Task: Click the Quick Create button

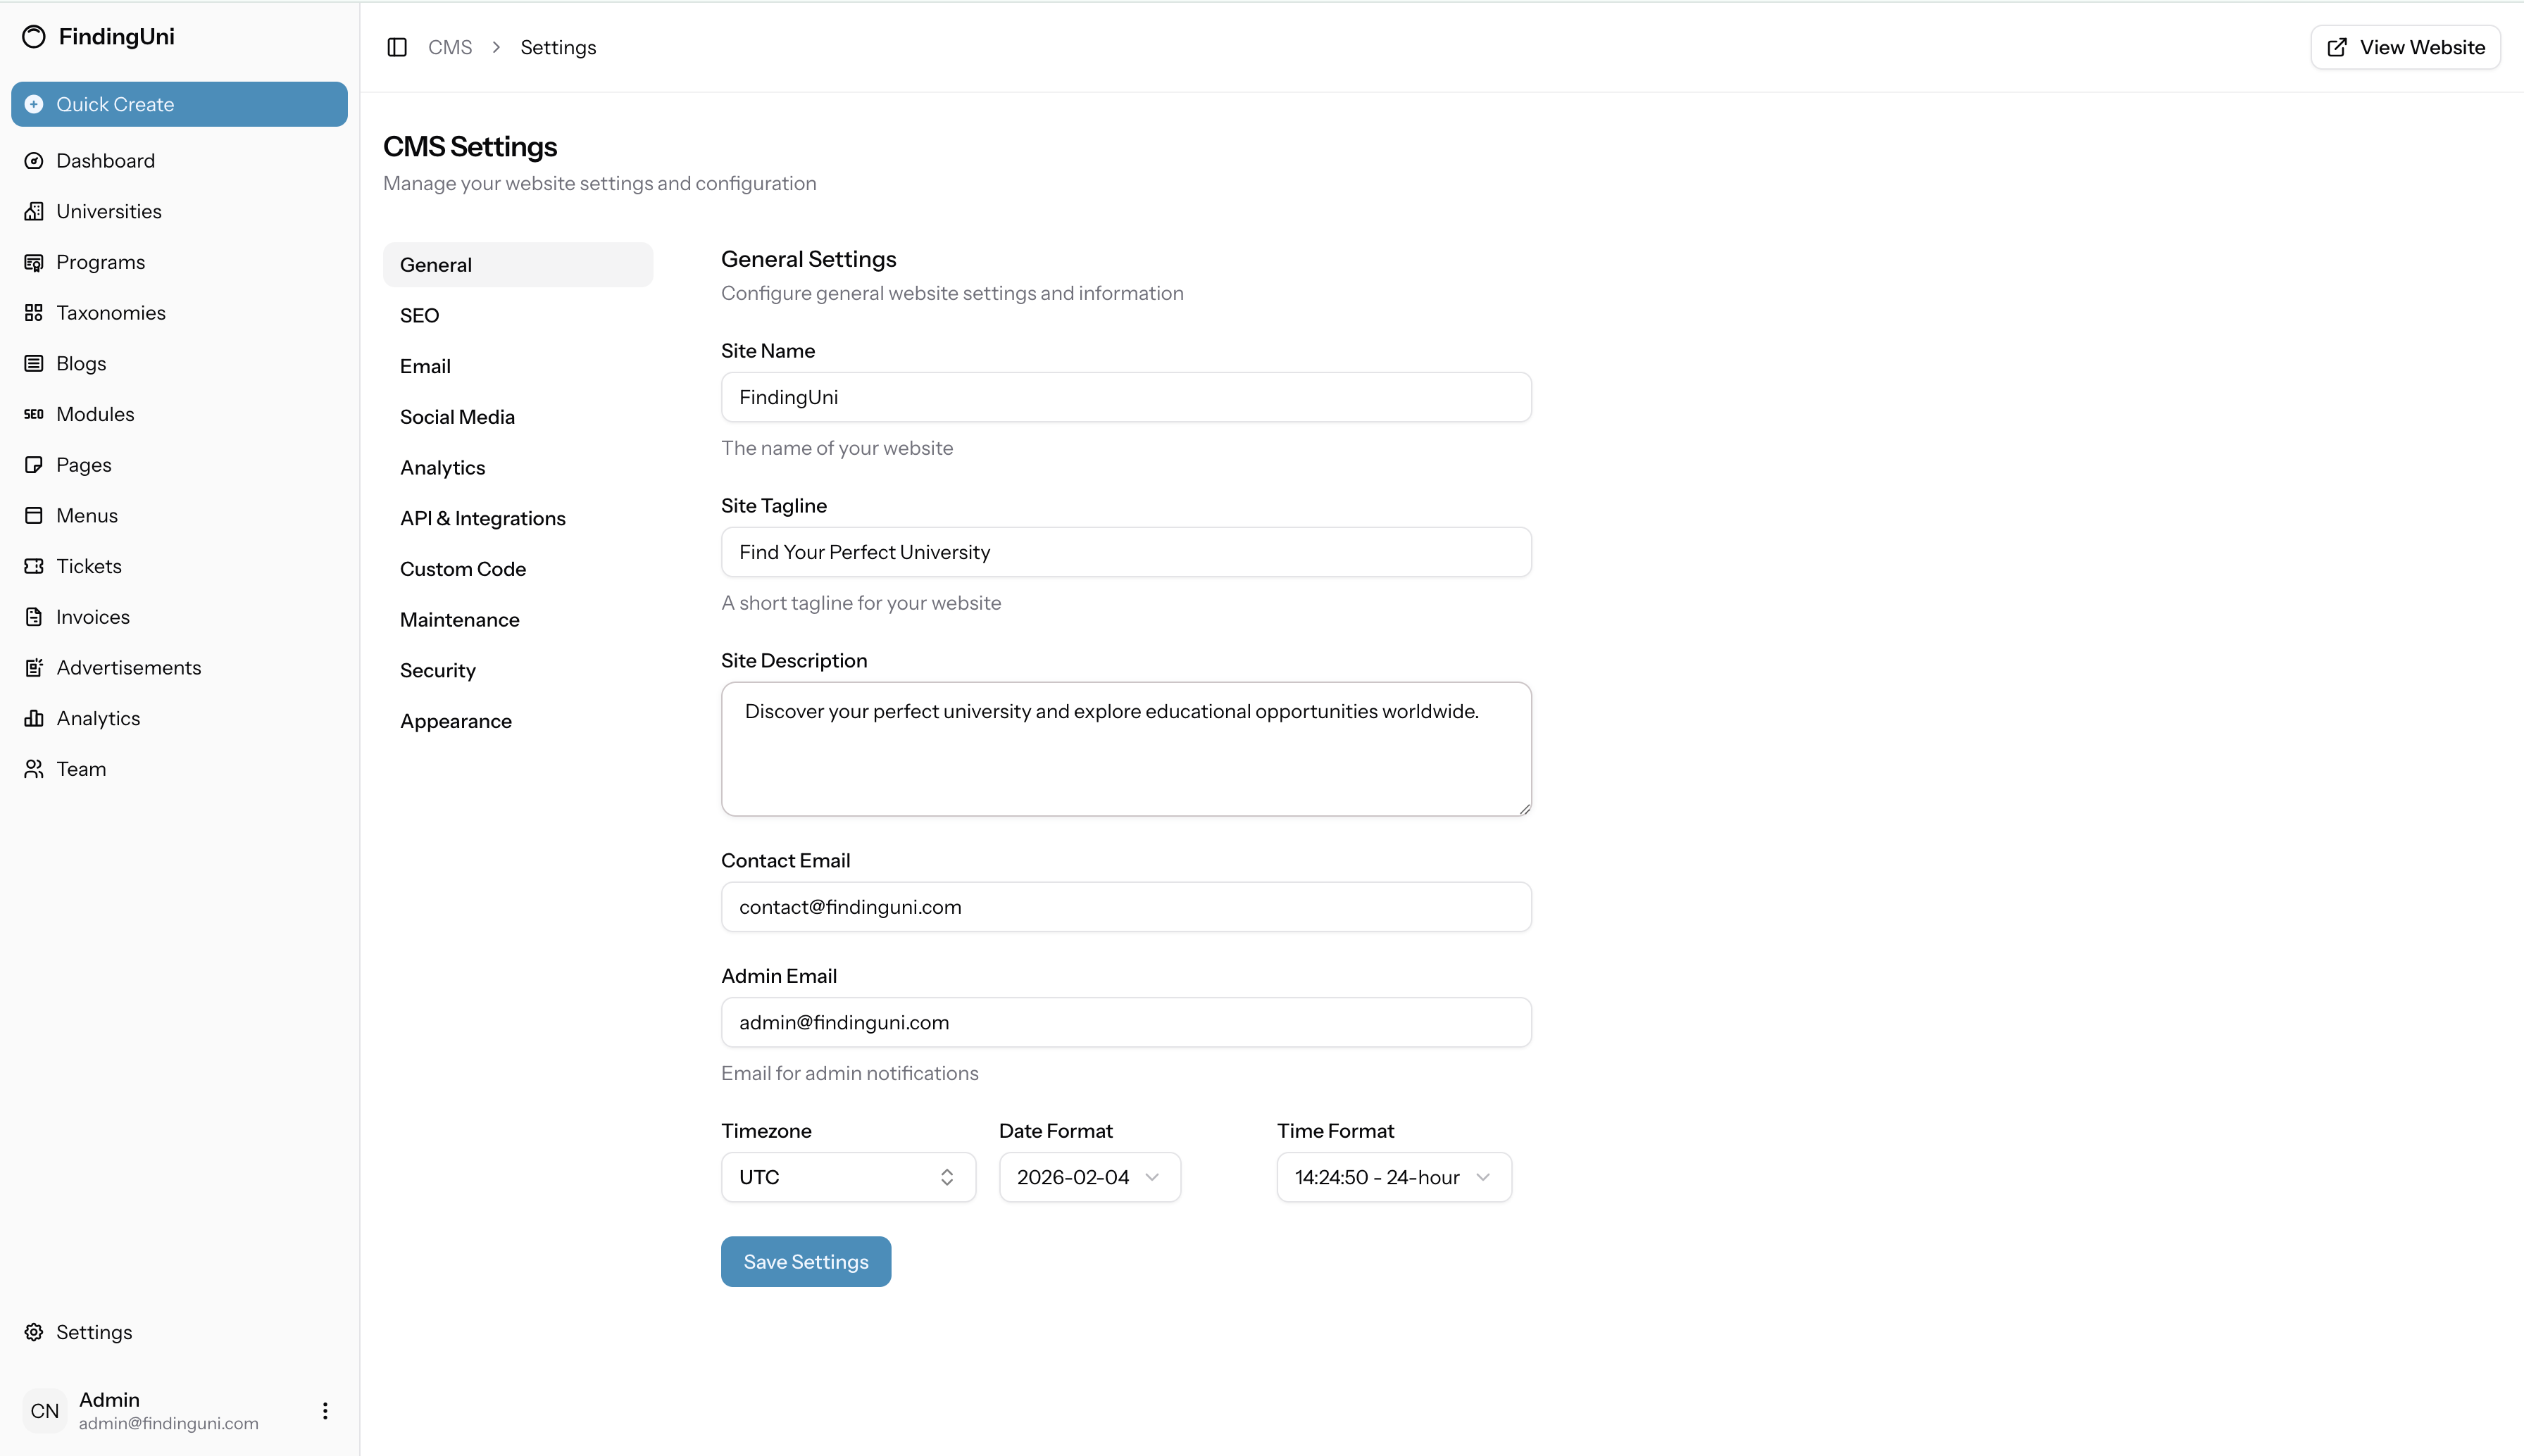Action: (x=179, y=104)
